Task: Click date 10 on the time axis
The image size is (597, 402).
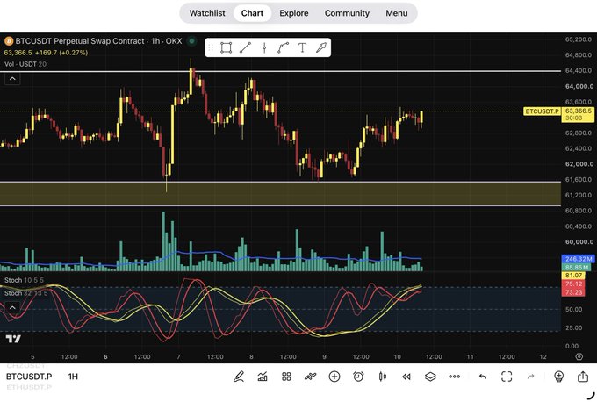Action: click(397, 356)
